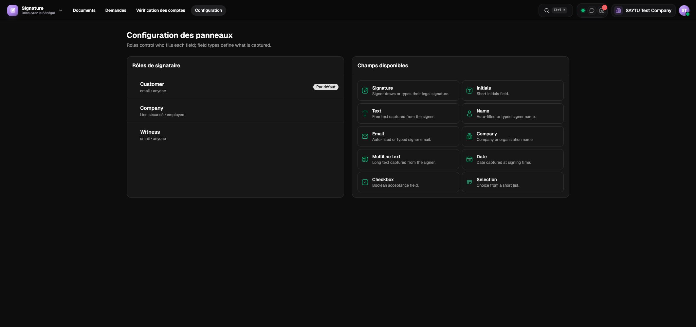696x327 pixels.
Task: Click the Champs disponibles heading
Action: 383,66
